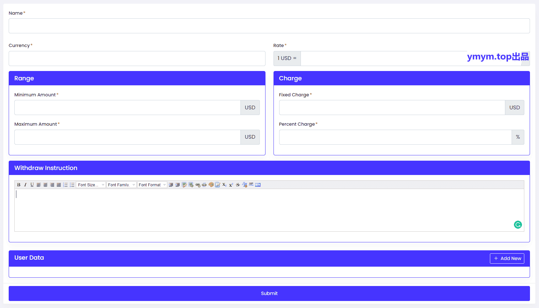539x308 pixels.
Task: Justify text in the editor
Action: [59, 185]
